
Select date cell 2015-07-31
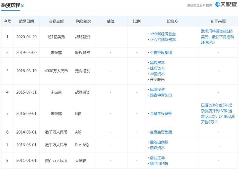[26, 92]
